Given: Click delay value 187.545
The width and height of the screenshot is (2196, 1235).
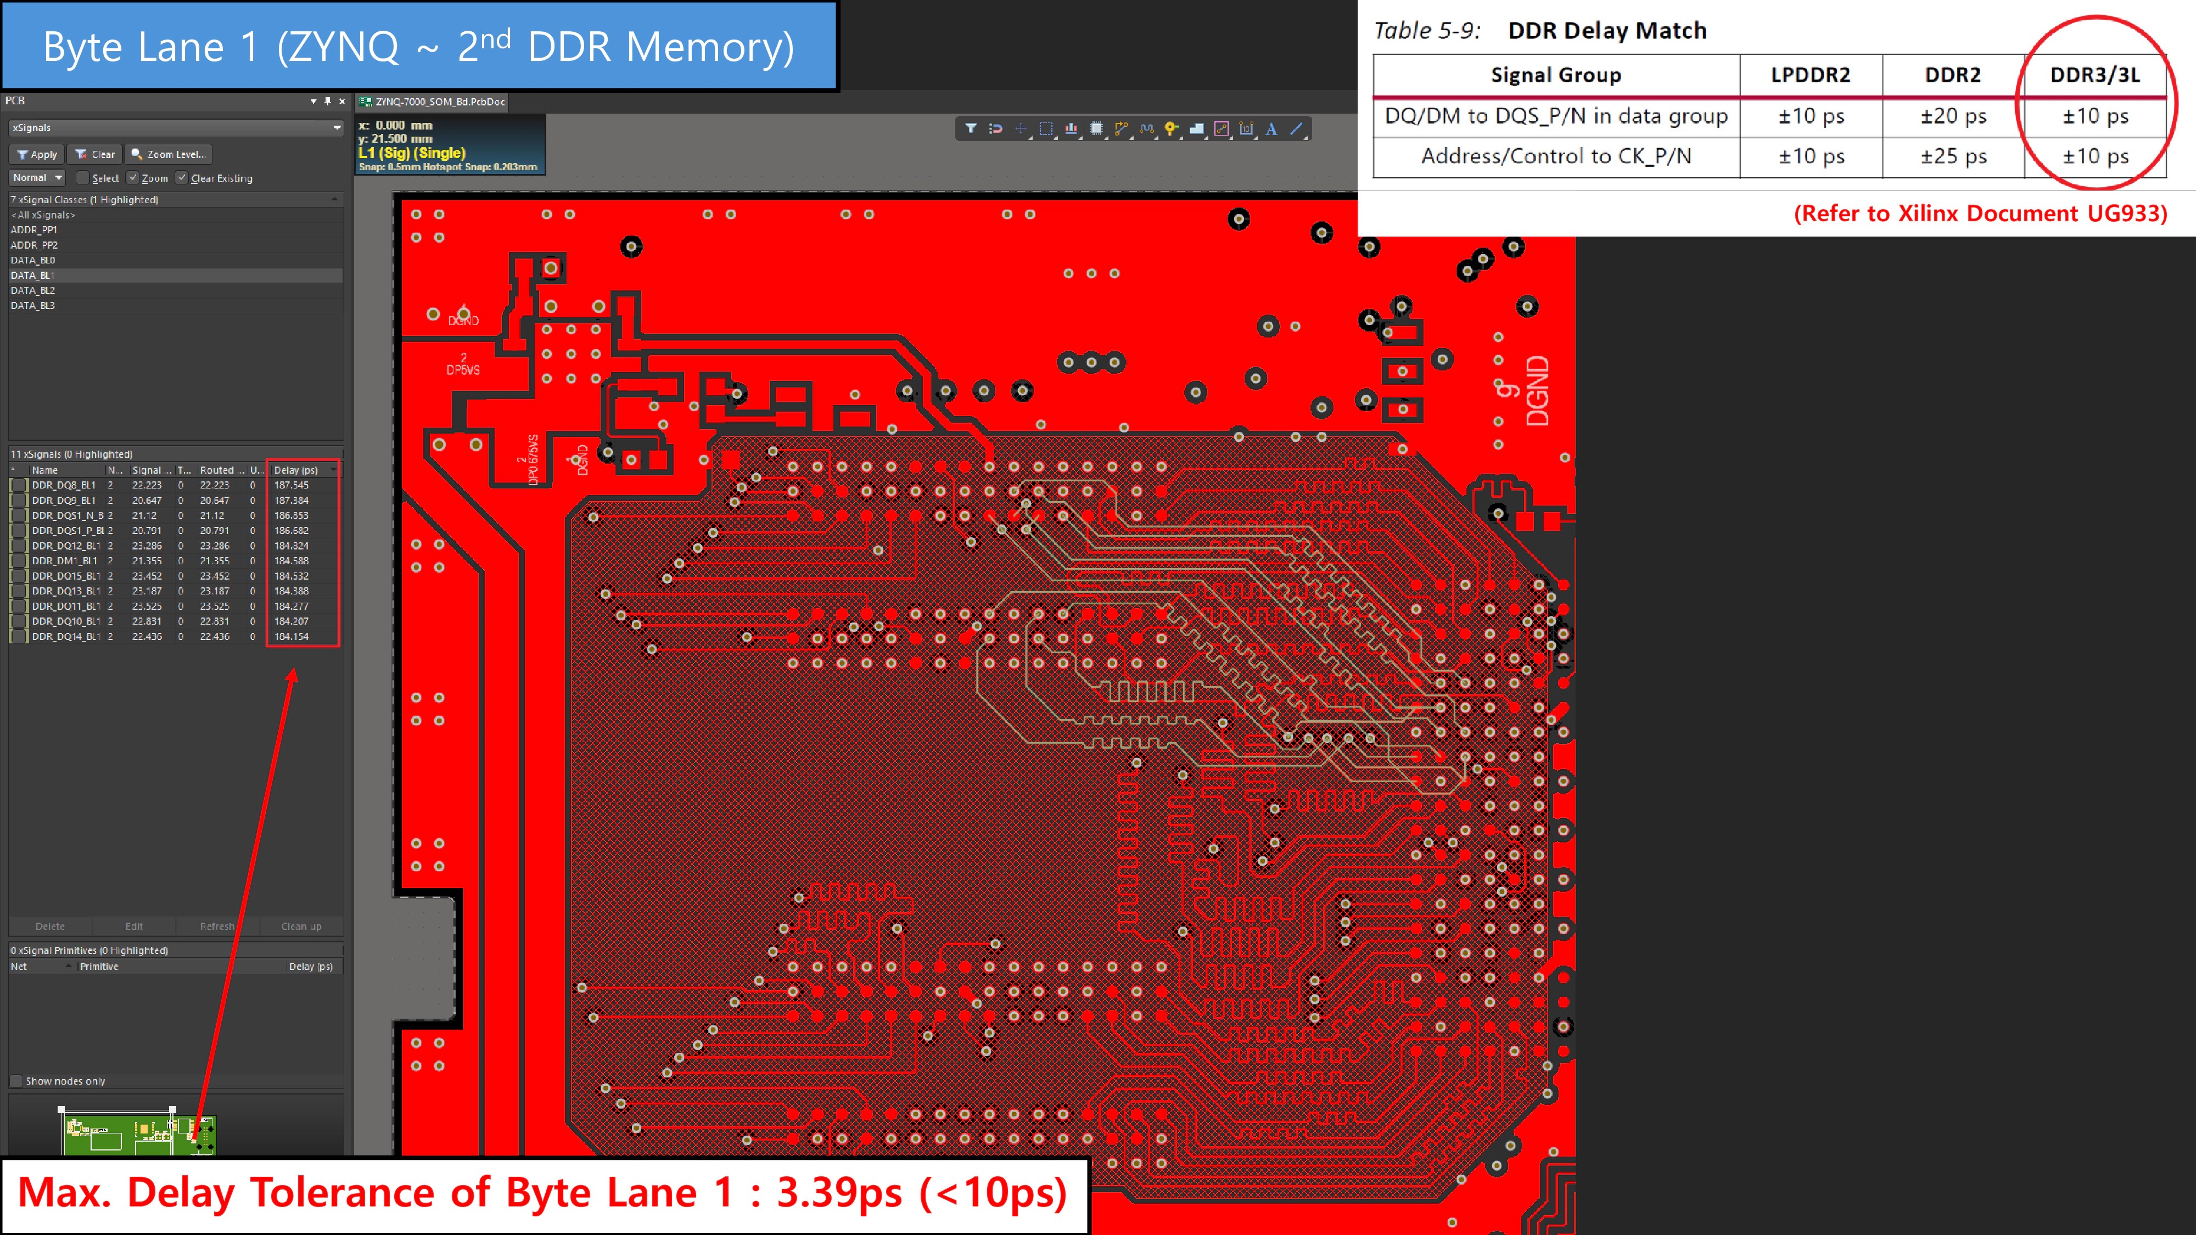Looking at the screenshot, I should 292,485.
